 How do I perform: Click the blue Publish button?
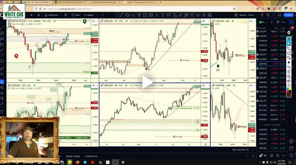[288, 15]
